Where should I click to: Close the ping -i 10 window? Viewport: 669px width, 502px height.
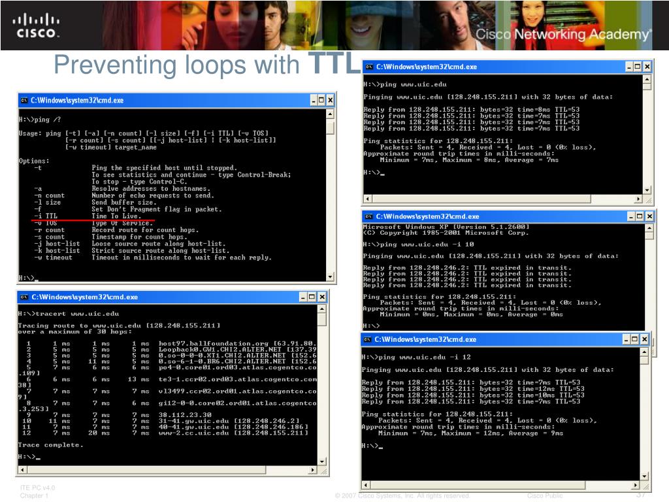(x=649, y=216)
